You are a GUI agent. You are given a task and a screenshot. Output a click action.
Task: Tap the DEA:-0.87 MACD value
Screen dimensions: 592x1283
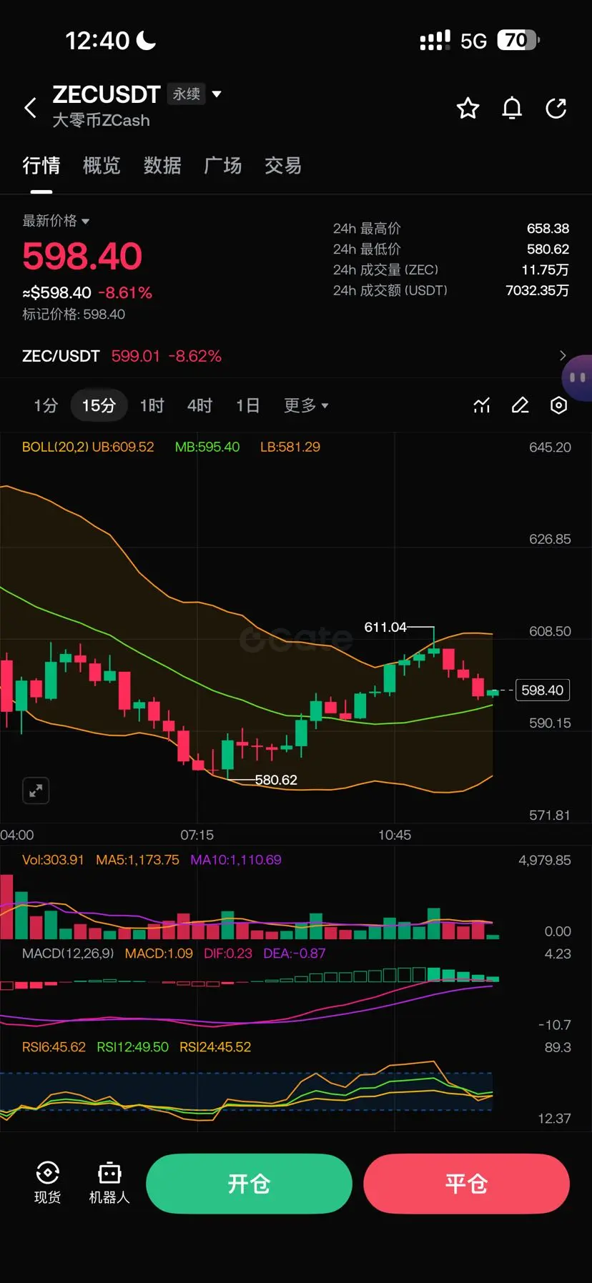(x=295, y=953)
